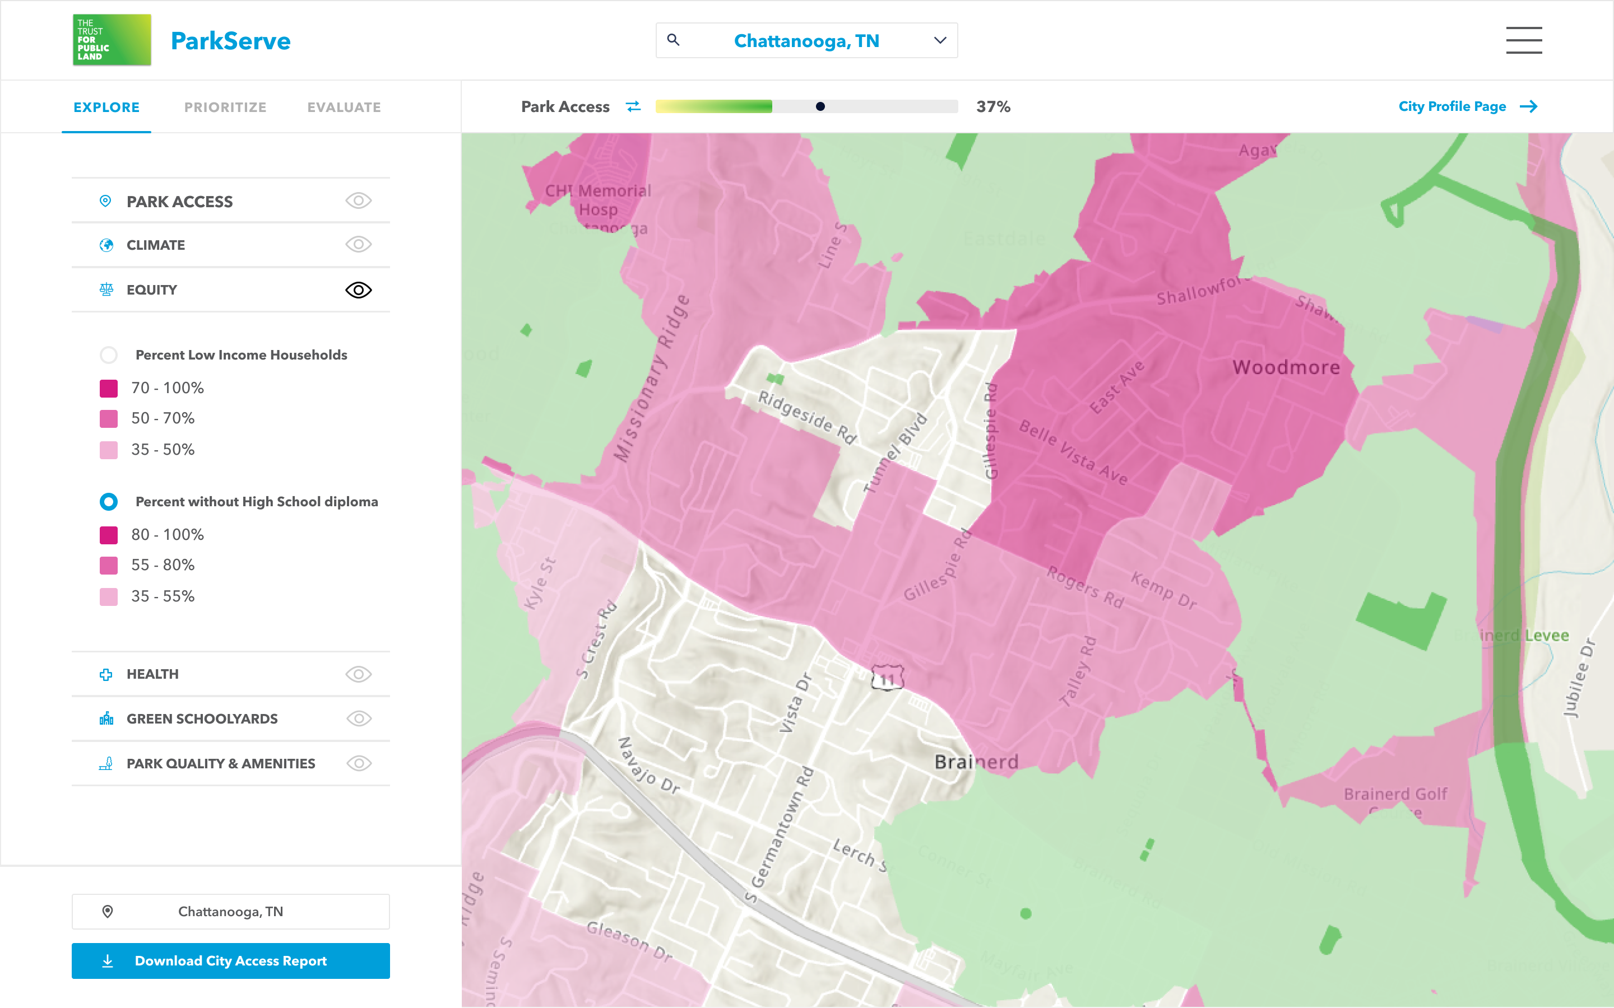Hide the Equity map layer via its eye icon

[358, 290]
